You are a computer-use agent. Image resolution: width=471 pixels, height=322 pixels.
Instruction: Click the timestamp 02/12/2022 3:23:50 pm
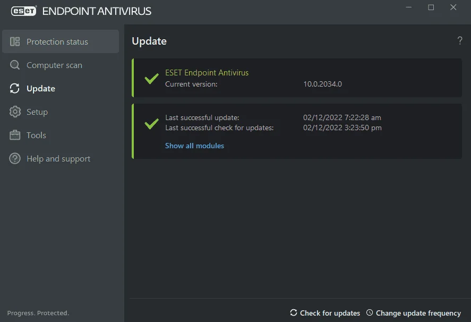(342, 128)
